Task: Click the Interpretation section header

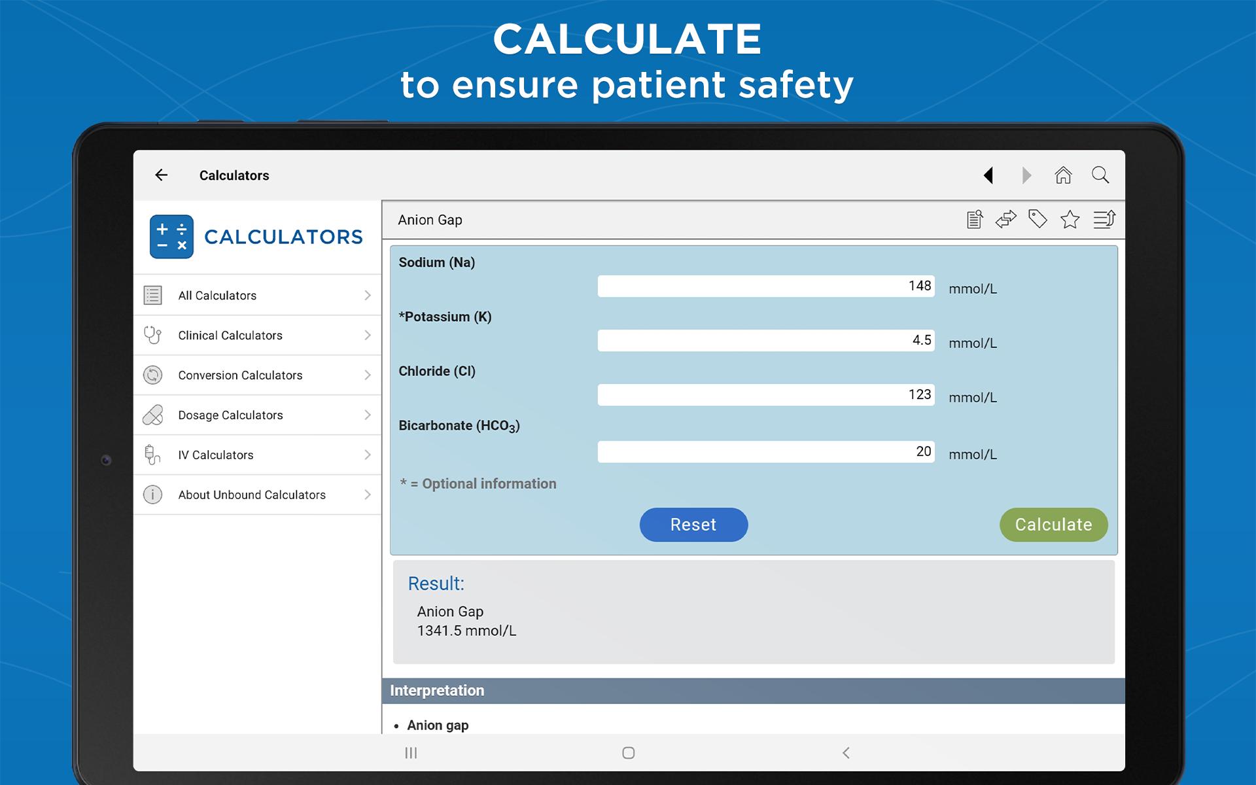Action: coord(754,691)
